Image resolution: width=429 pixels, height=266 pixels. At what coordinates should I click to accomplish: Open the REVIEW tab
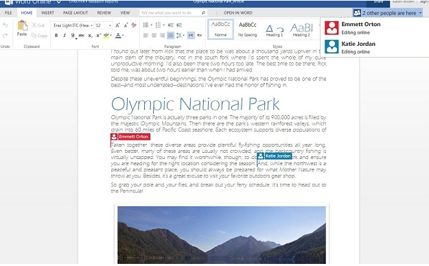[x=104, y=13]
